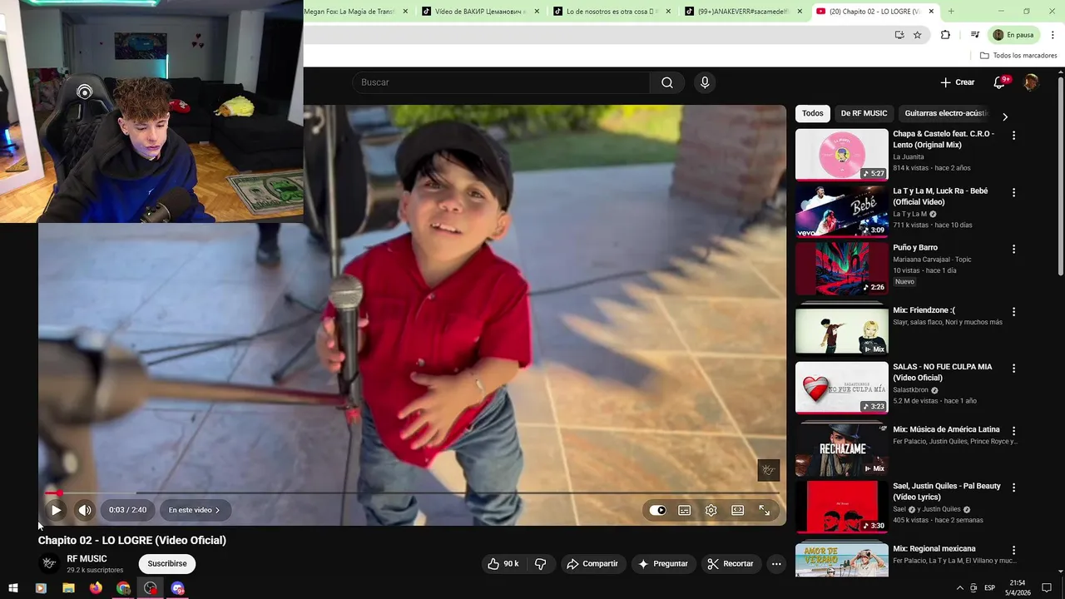Click the red progress scrubber dot
1065x599 pixels.
point(59,493)
